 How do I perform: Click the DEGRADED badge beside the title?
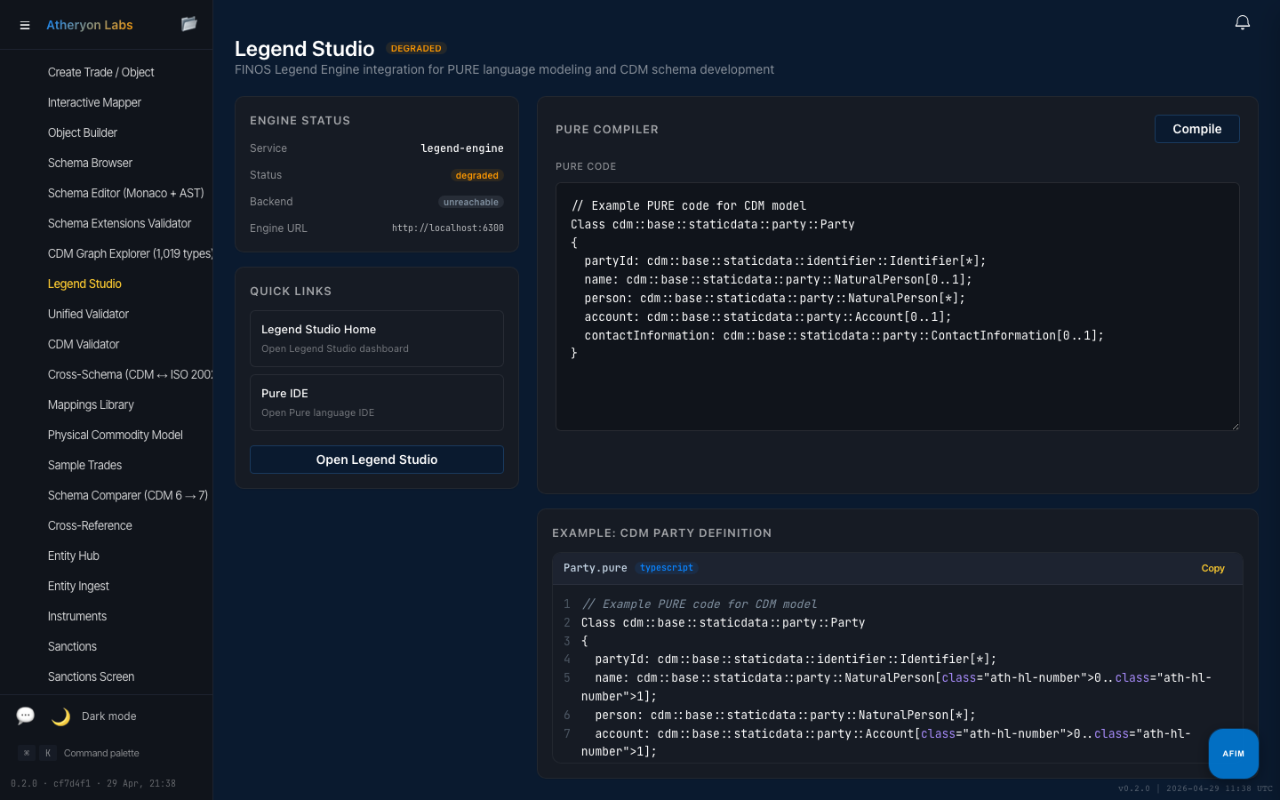[x=416, y=49]
